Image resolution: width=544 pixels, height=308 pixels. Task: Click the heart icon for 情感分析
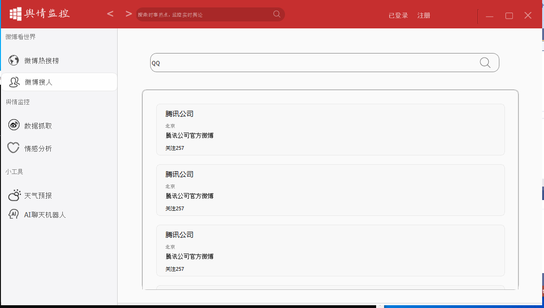[x=13, y=147]
